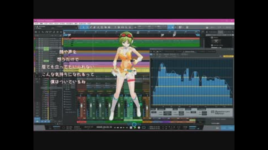Image resolution: width=268 pixels, height=150 pixels.
Task: Select the Eraser tool in the toolbar
Action: (94, 27)
